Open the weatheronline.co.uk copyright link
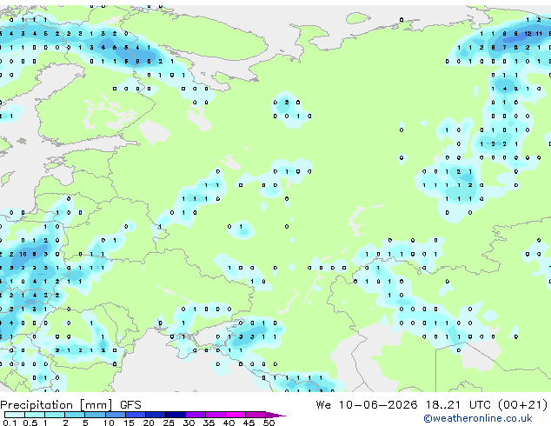This screenshot has height=426, width=551. point(478,418)
